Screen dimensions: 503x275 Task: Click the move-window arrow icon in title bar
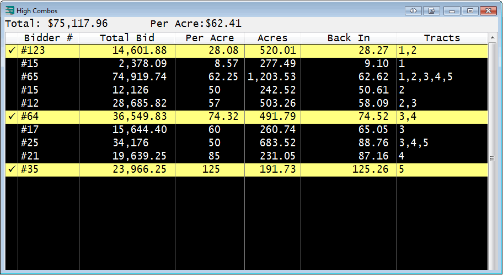pos(432,10)
